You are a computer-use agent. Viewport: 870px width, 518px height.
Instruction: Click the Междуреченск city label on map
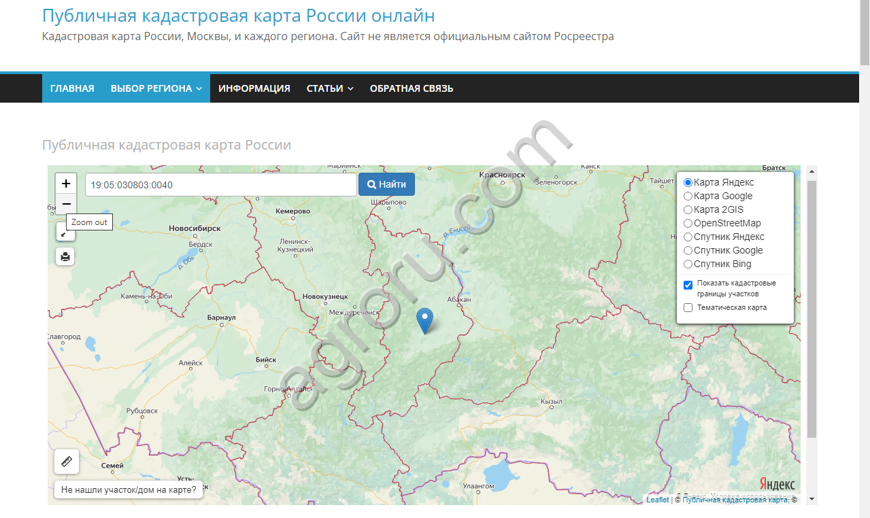pos(354,313)
